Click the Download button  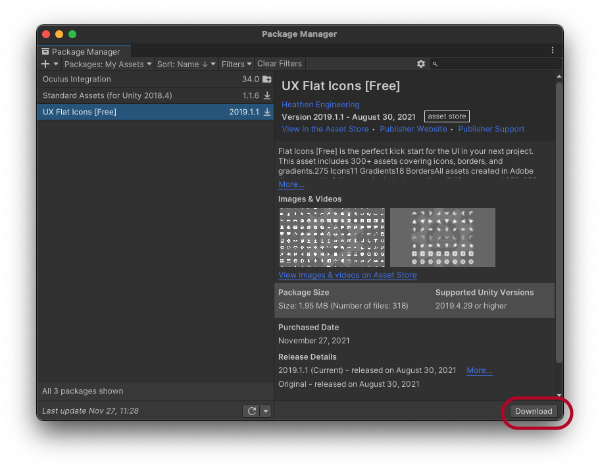point(534,411)
